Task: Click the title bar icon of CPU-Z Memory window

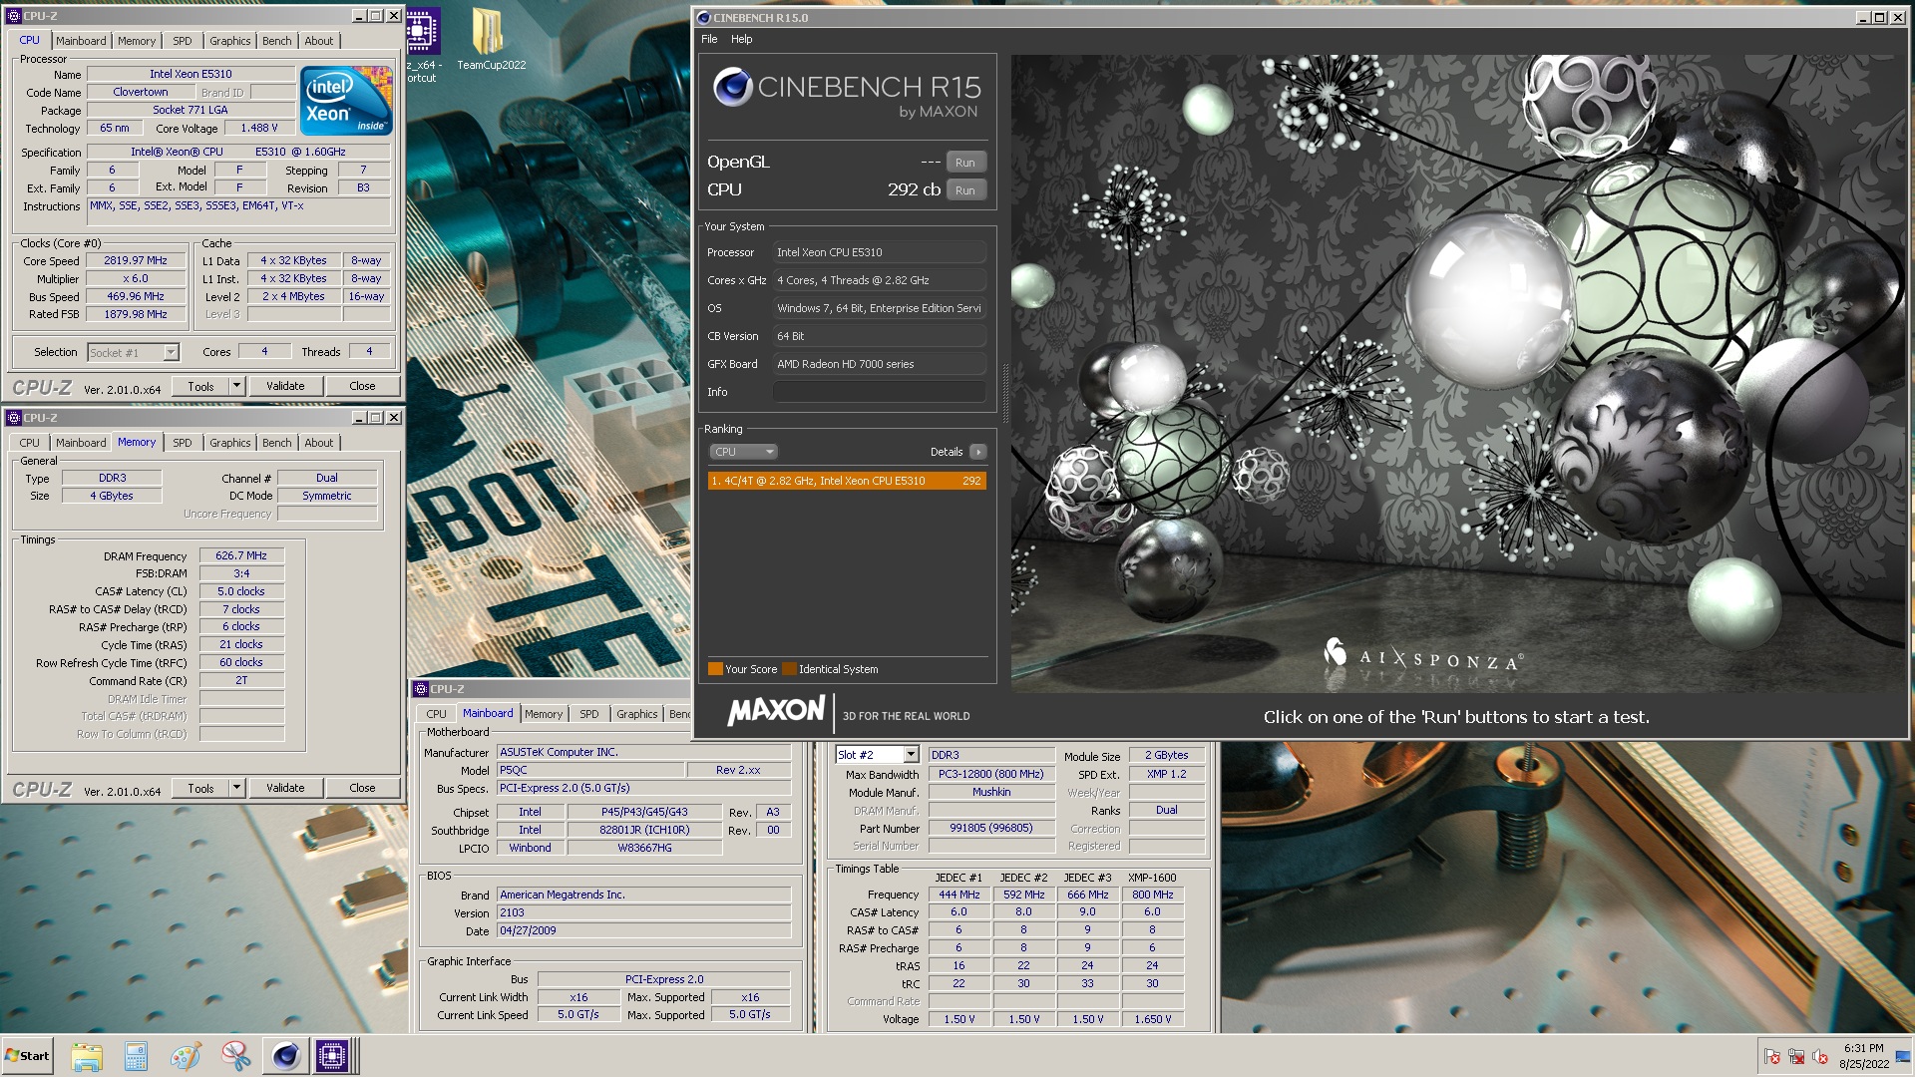Action: pos(13,418)
